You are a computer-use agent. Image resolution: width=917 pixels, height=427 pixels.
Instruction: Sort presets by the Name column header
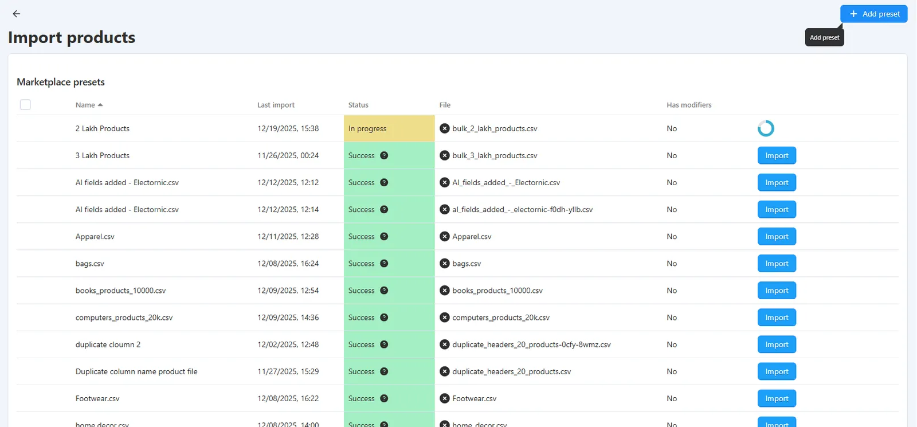point(89,105)
